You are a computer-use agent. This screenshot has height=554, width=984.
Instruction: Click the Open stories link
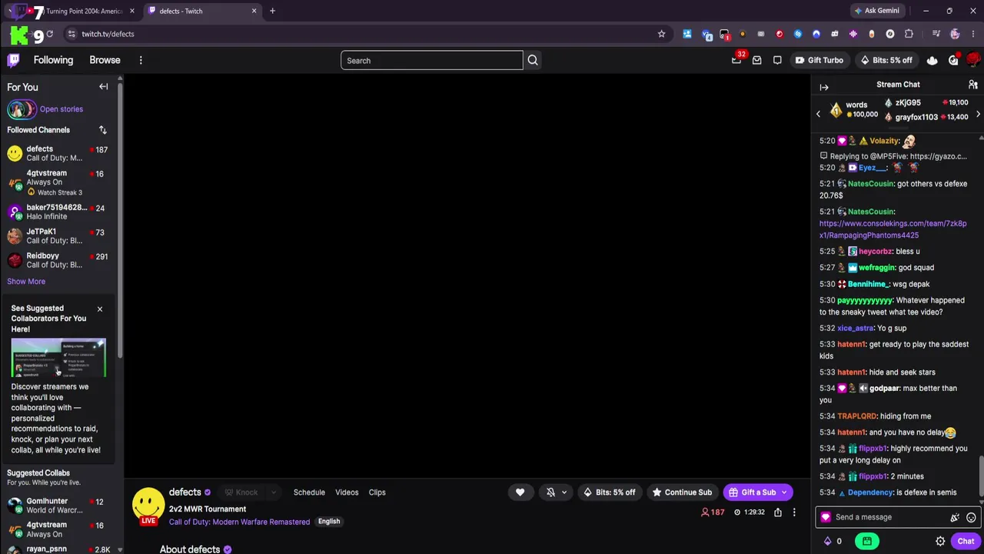(61, 109)
